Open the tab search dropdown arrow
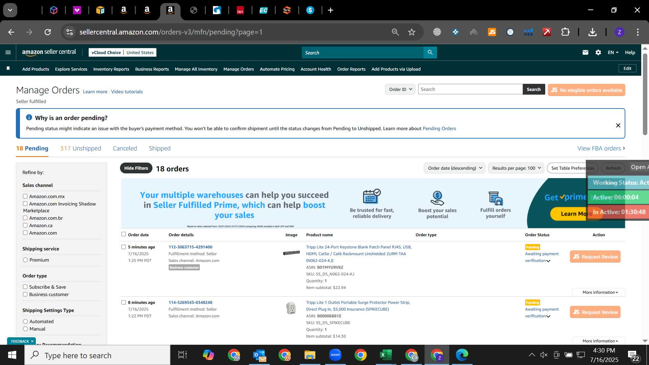649x365 pixels. click(x=10, y=10)
